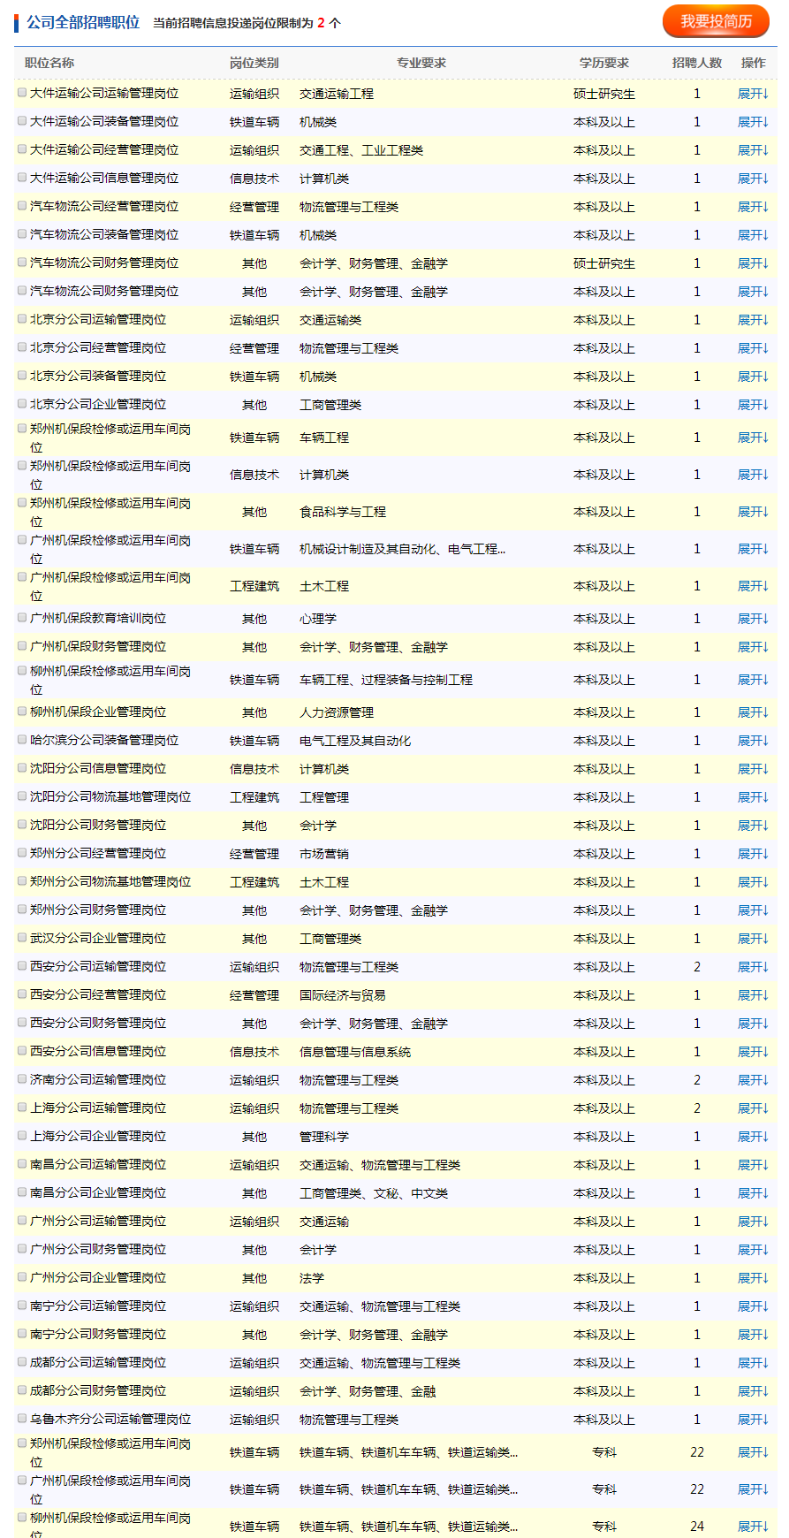Click the 招聘人数 column header
Viewport: 789px width, 1538px height.
click(x=696, y=63)
